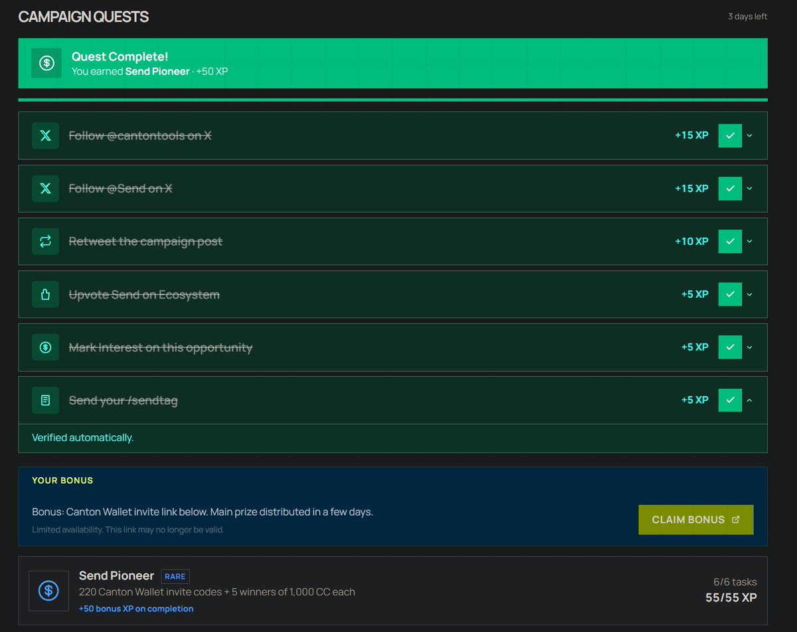Click the Send your /sendtag quest title

pyautogui.click(x=124, y=400)
